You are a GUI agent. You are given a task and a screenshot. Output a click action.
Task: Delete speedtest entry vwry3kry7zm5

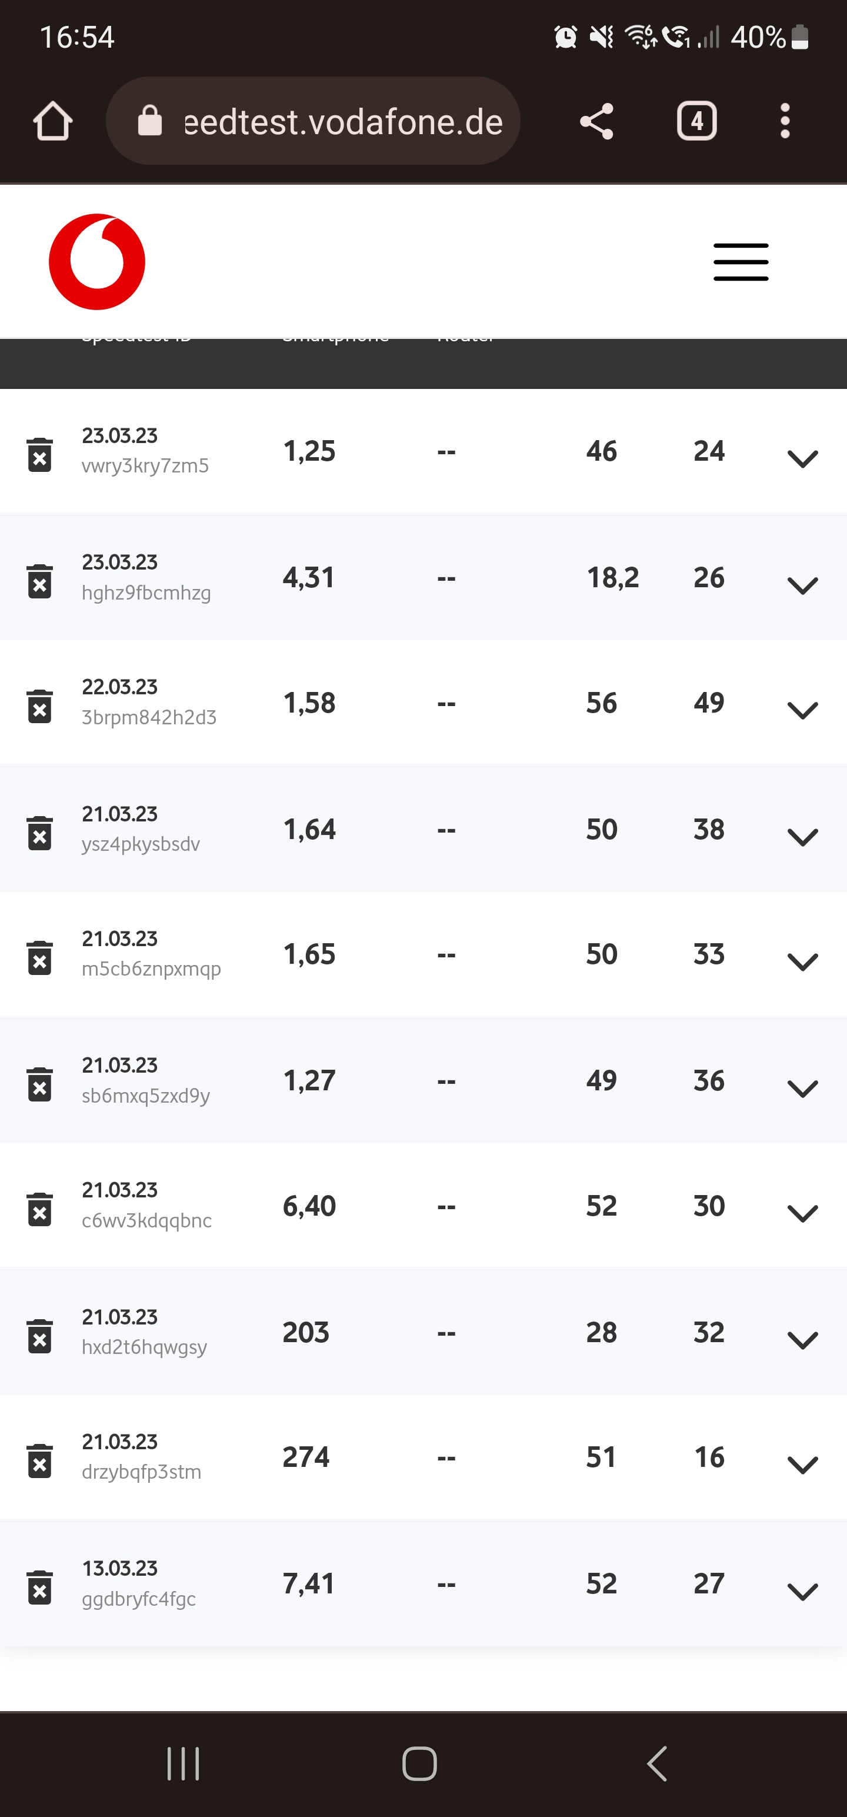pos(39,454)
